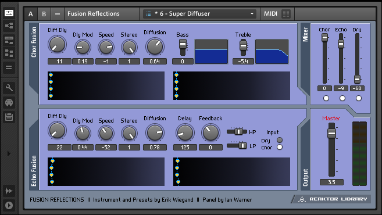Click the Feedback knob
Image resolution: width=382 pixels, height=215 pixels.
(210, 132)
